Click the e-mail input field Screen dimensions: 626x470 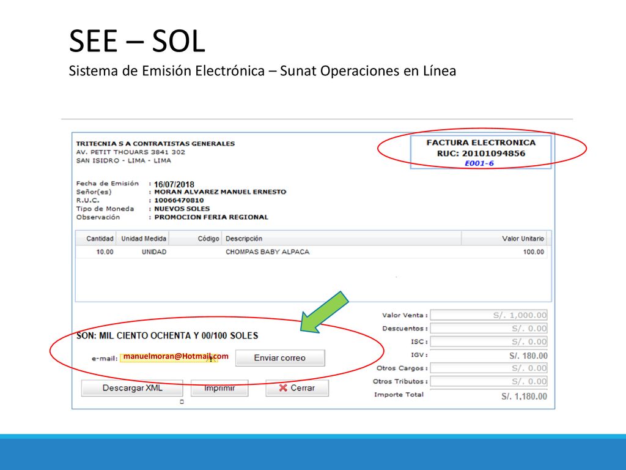pyautogui.click(x=169, y=358)
